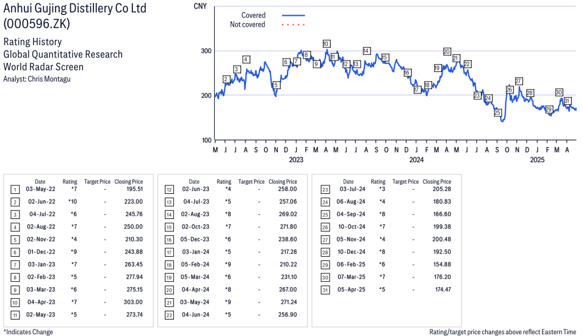The height and width of the screenshot is (336, 583).
Task: Click the blue Covered legend line
Action: (x=294, y=16)
